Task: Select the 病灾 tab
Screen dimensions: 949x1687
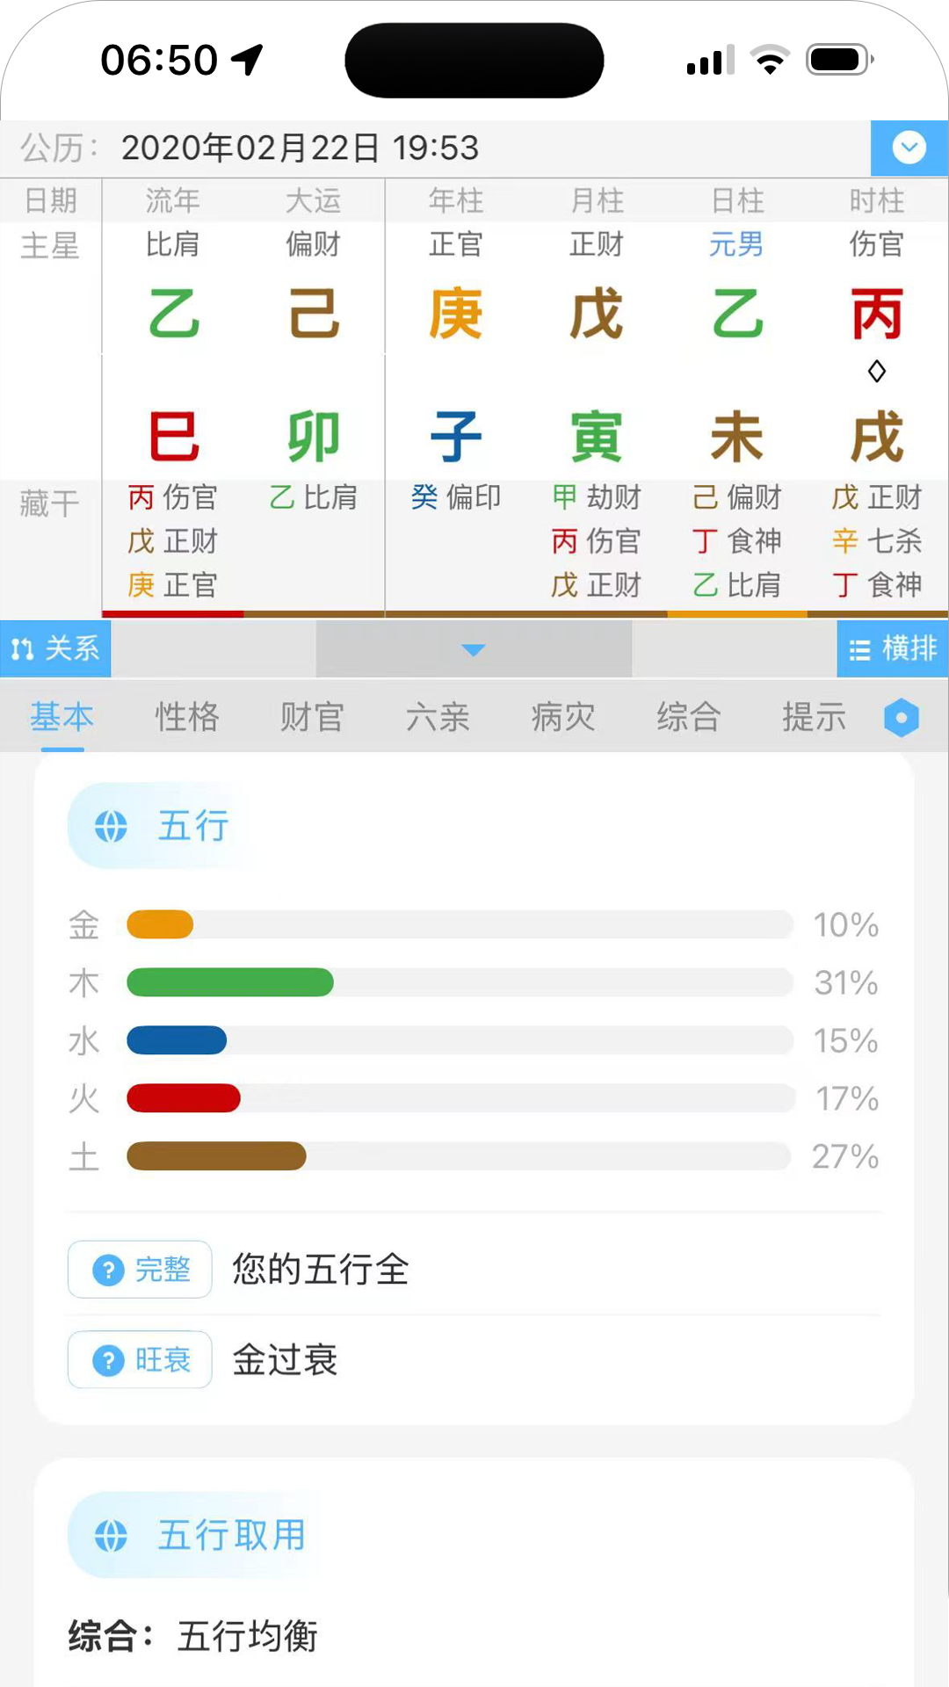Action: (563, 717)
